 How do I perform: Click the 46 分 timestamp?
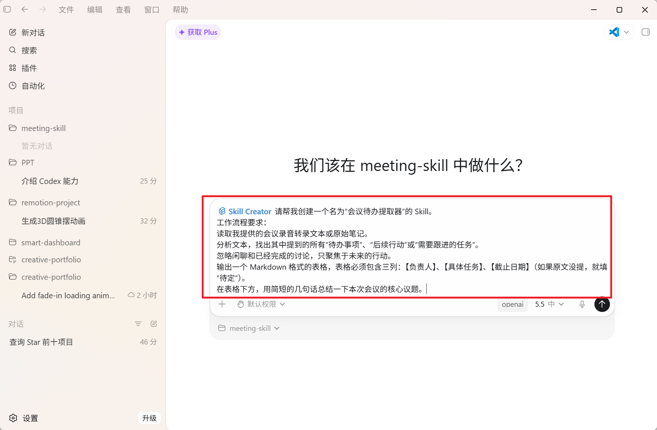pyautogui.click(x=149, y=342)
